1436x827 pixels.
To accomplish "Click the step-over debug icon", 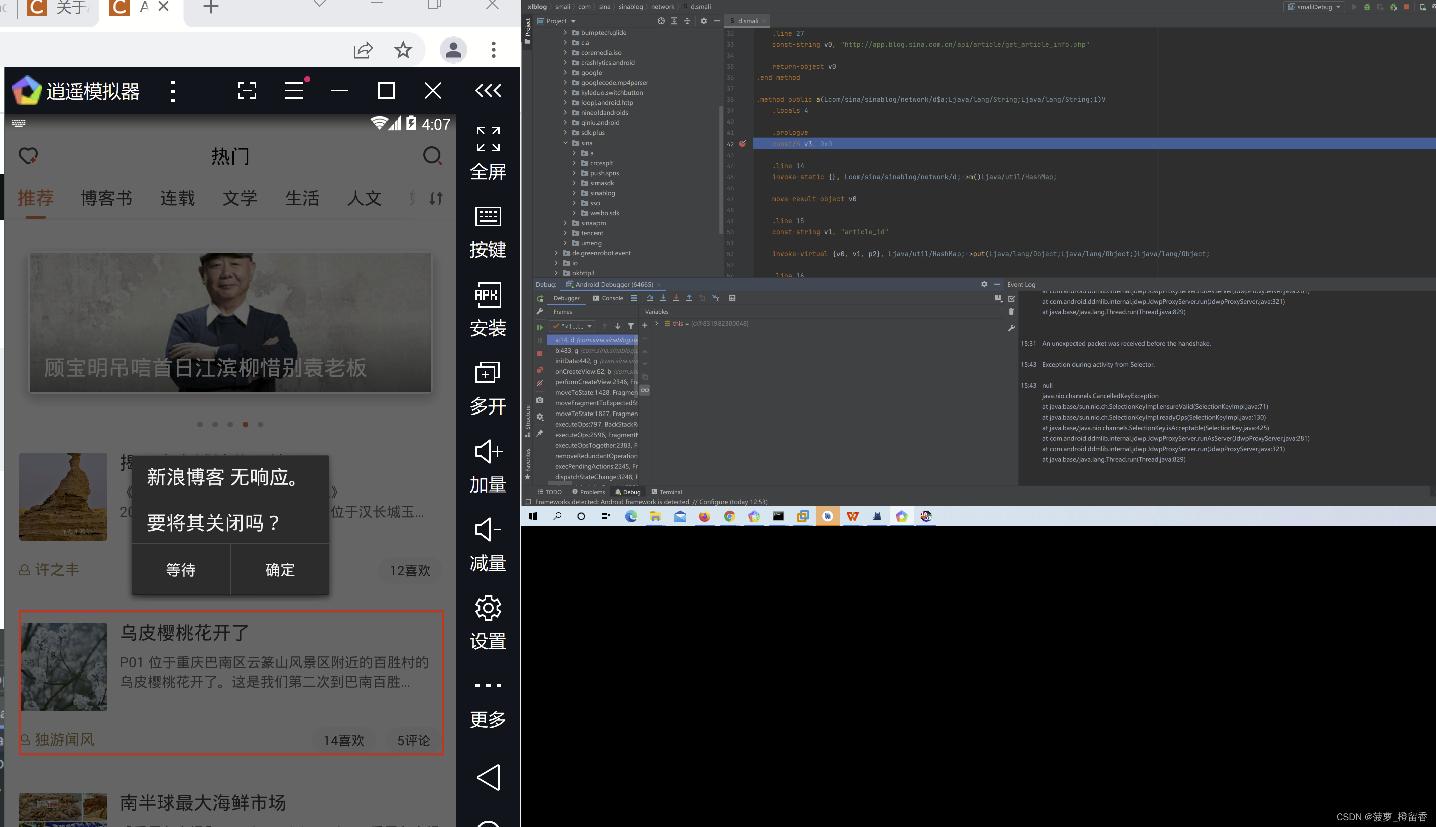I will coord(649,299).
